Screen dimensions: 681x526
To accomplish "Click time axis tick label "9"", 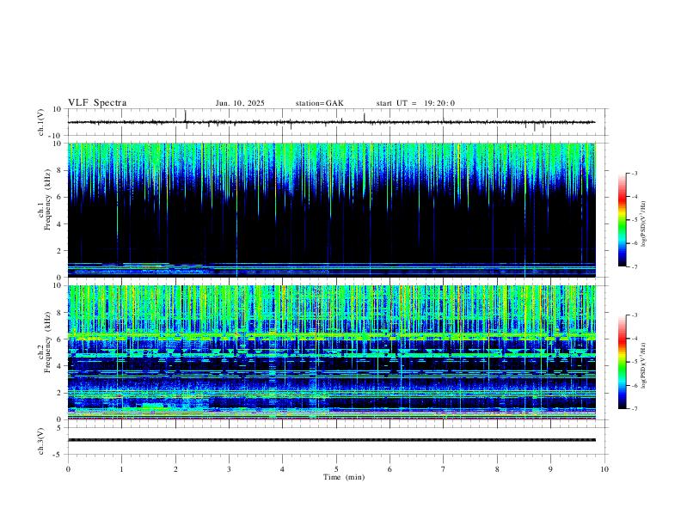I will [550, 469].
